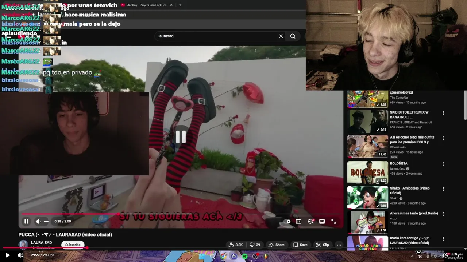467x262 pixels.
Task: Open 'Así es como elegí mis outfits' video
Action: [368, 146]
